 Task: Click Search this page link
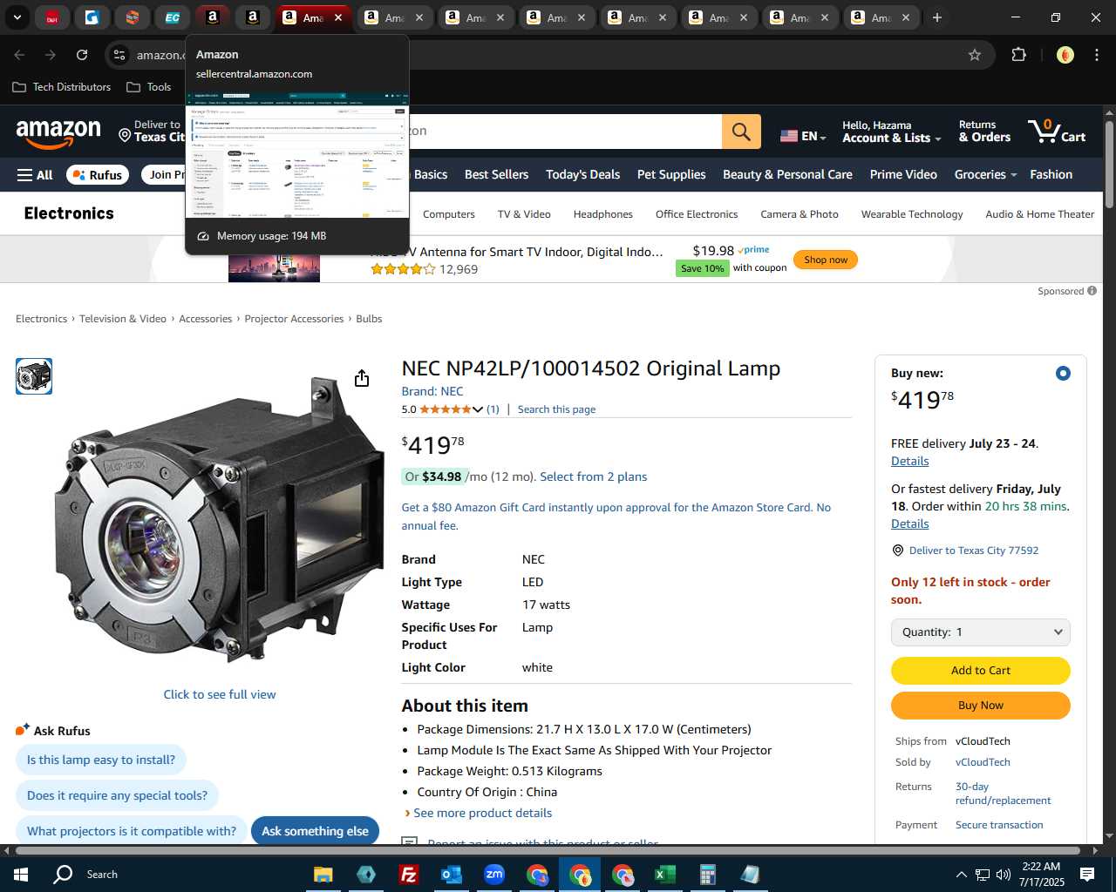point(556,409)
